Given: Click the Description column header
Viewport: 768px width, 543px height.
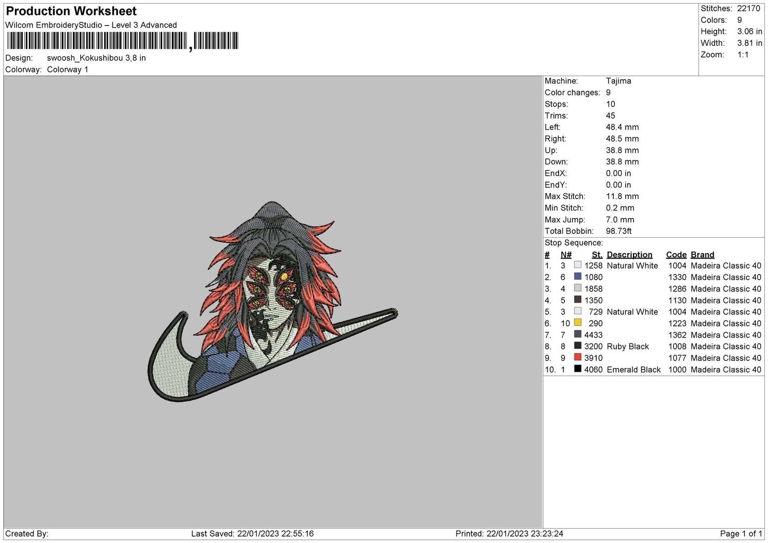Looking at the screenshot, I should (629, 255).
